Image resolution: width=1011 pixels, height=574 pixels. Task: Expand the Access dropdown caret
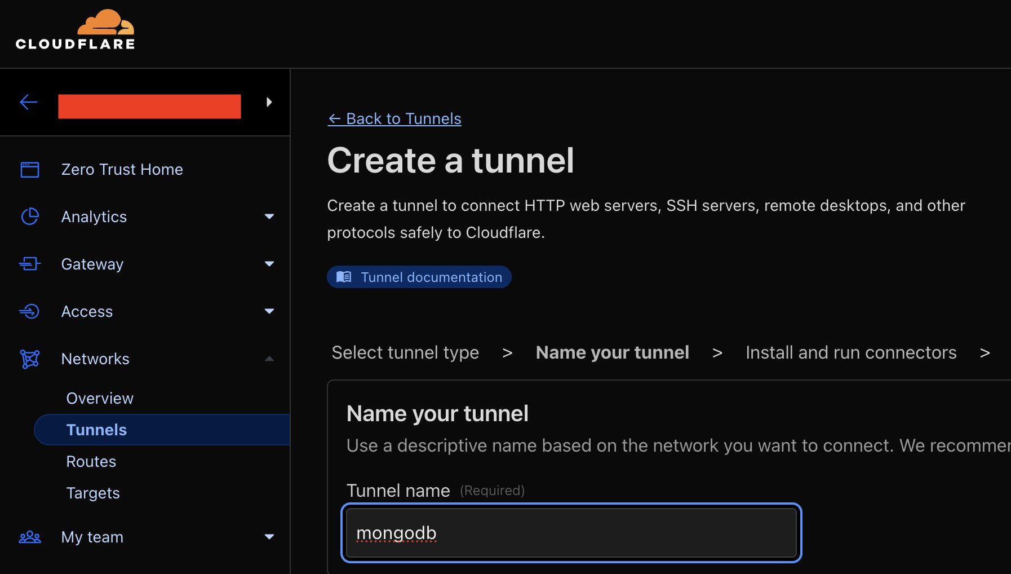pyautogui.click(x=269, y=311)
